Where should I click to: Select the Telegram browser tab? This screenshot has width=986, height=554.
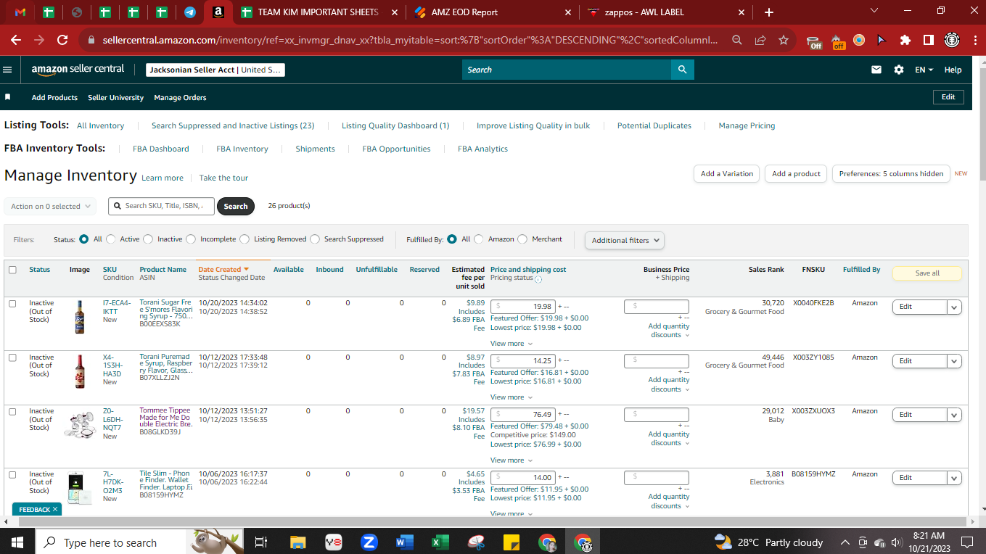(x=190, y=12)
